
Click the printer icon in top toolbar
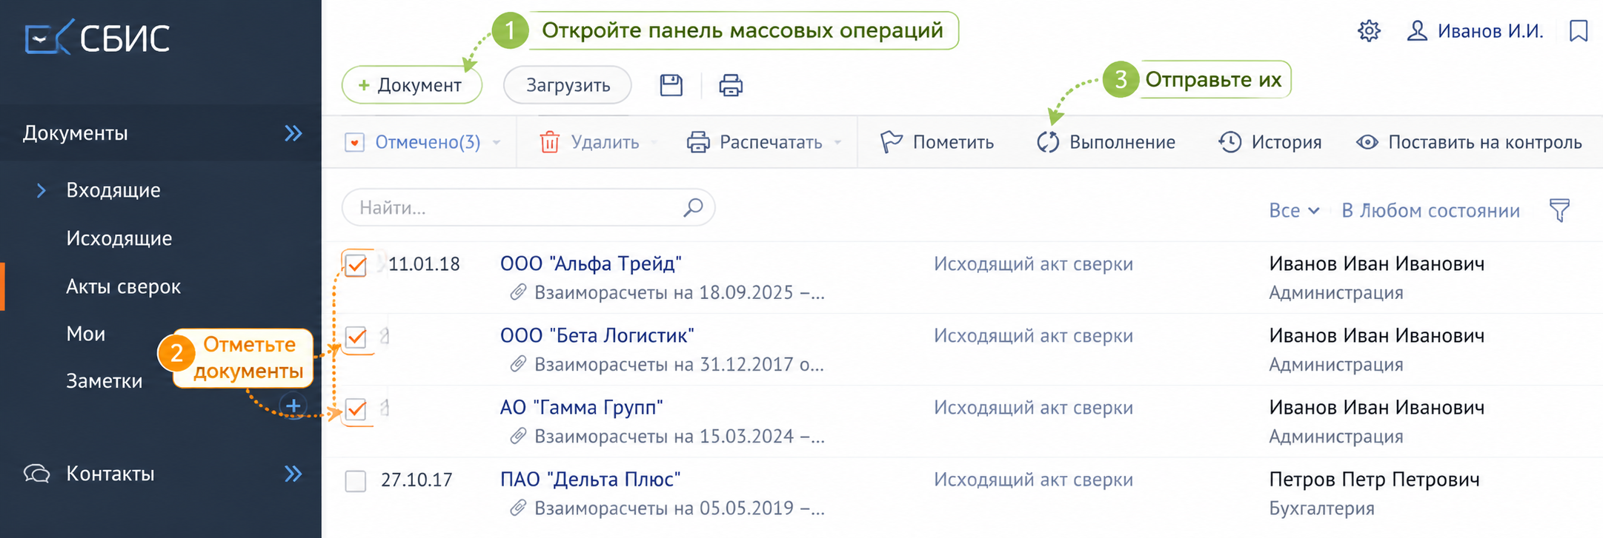point(731,85)
